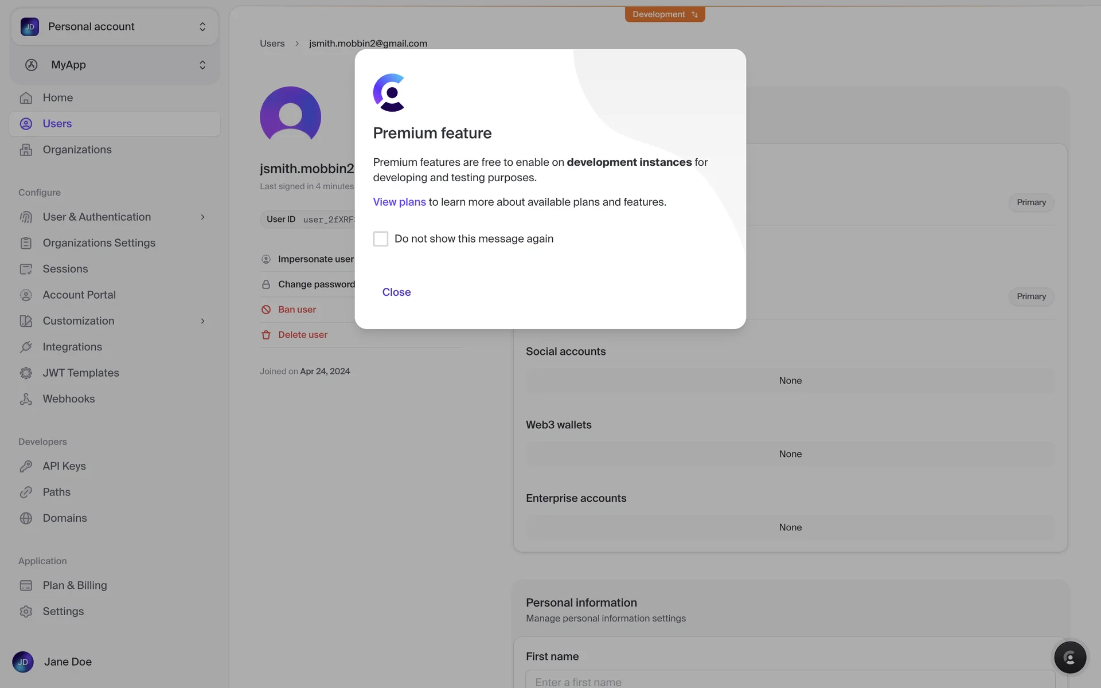
Task: Click the Users breadcrumb link
Action: point(272,44)
